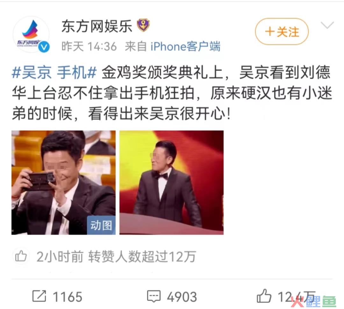The width and height of the screenshot is (344, 309).
Task: Click the repost count 1165
Action: [68, 297]
